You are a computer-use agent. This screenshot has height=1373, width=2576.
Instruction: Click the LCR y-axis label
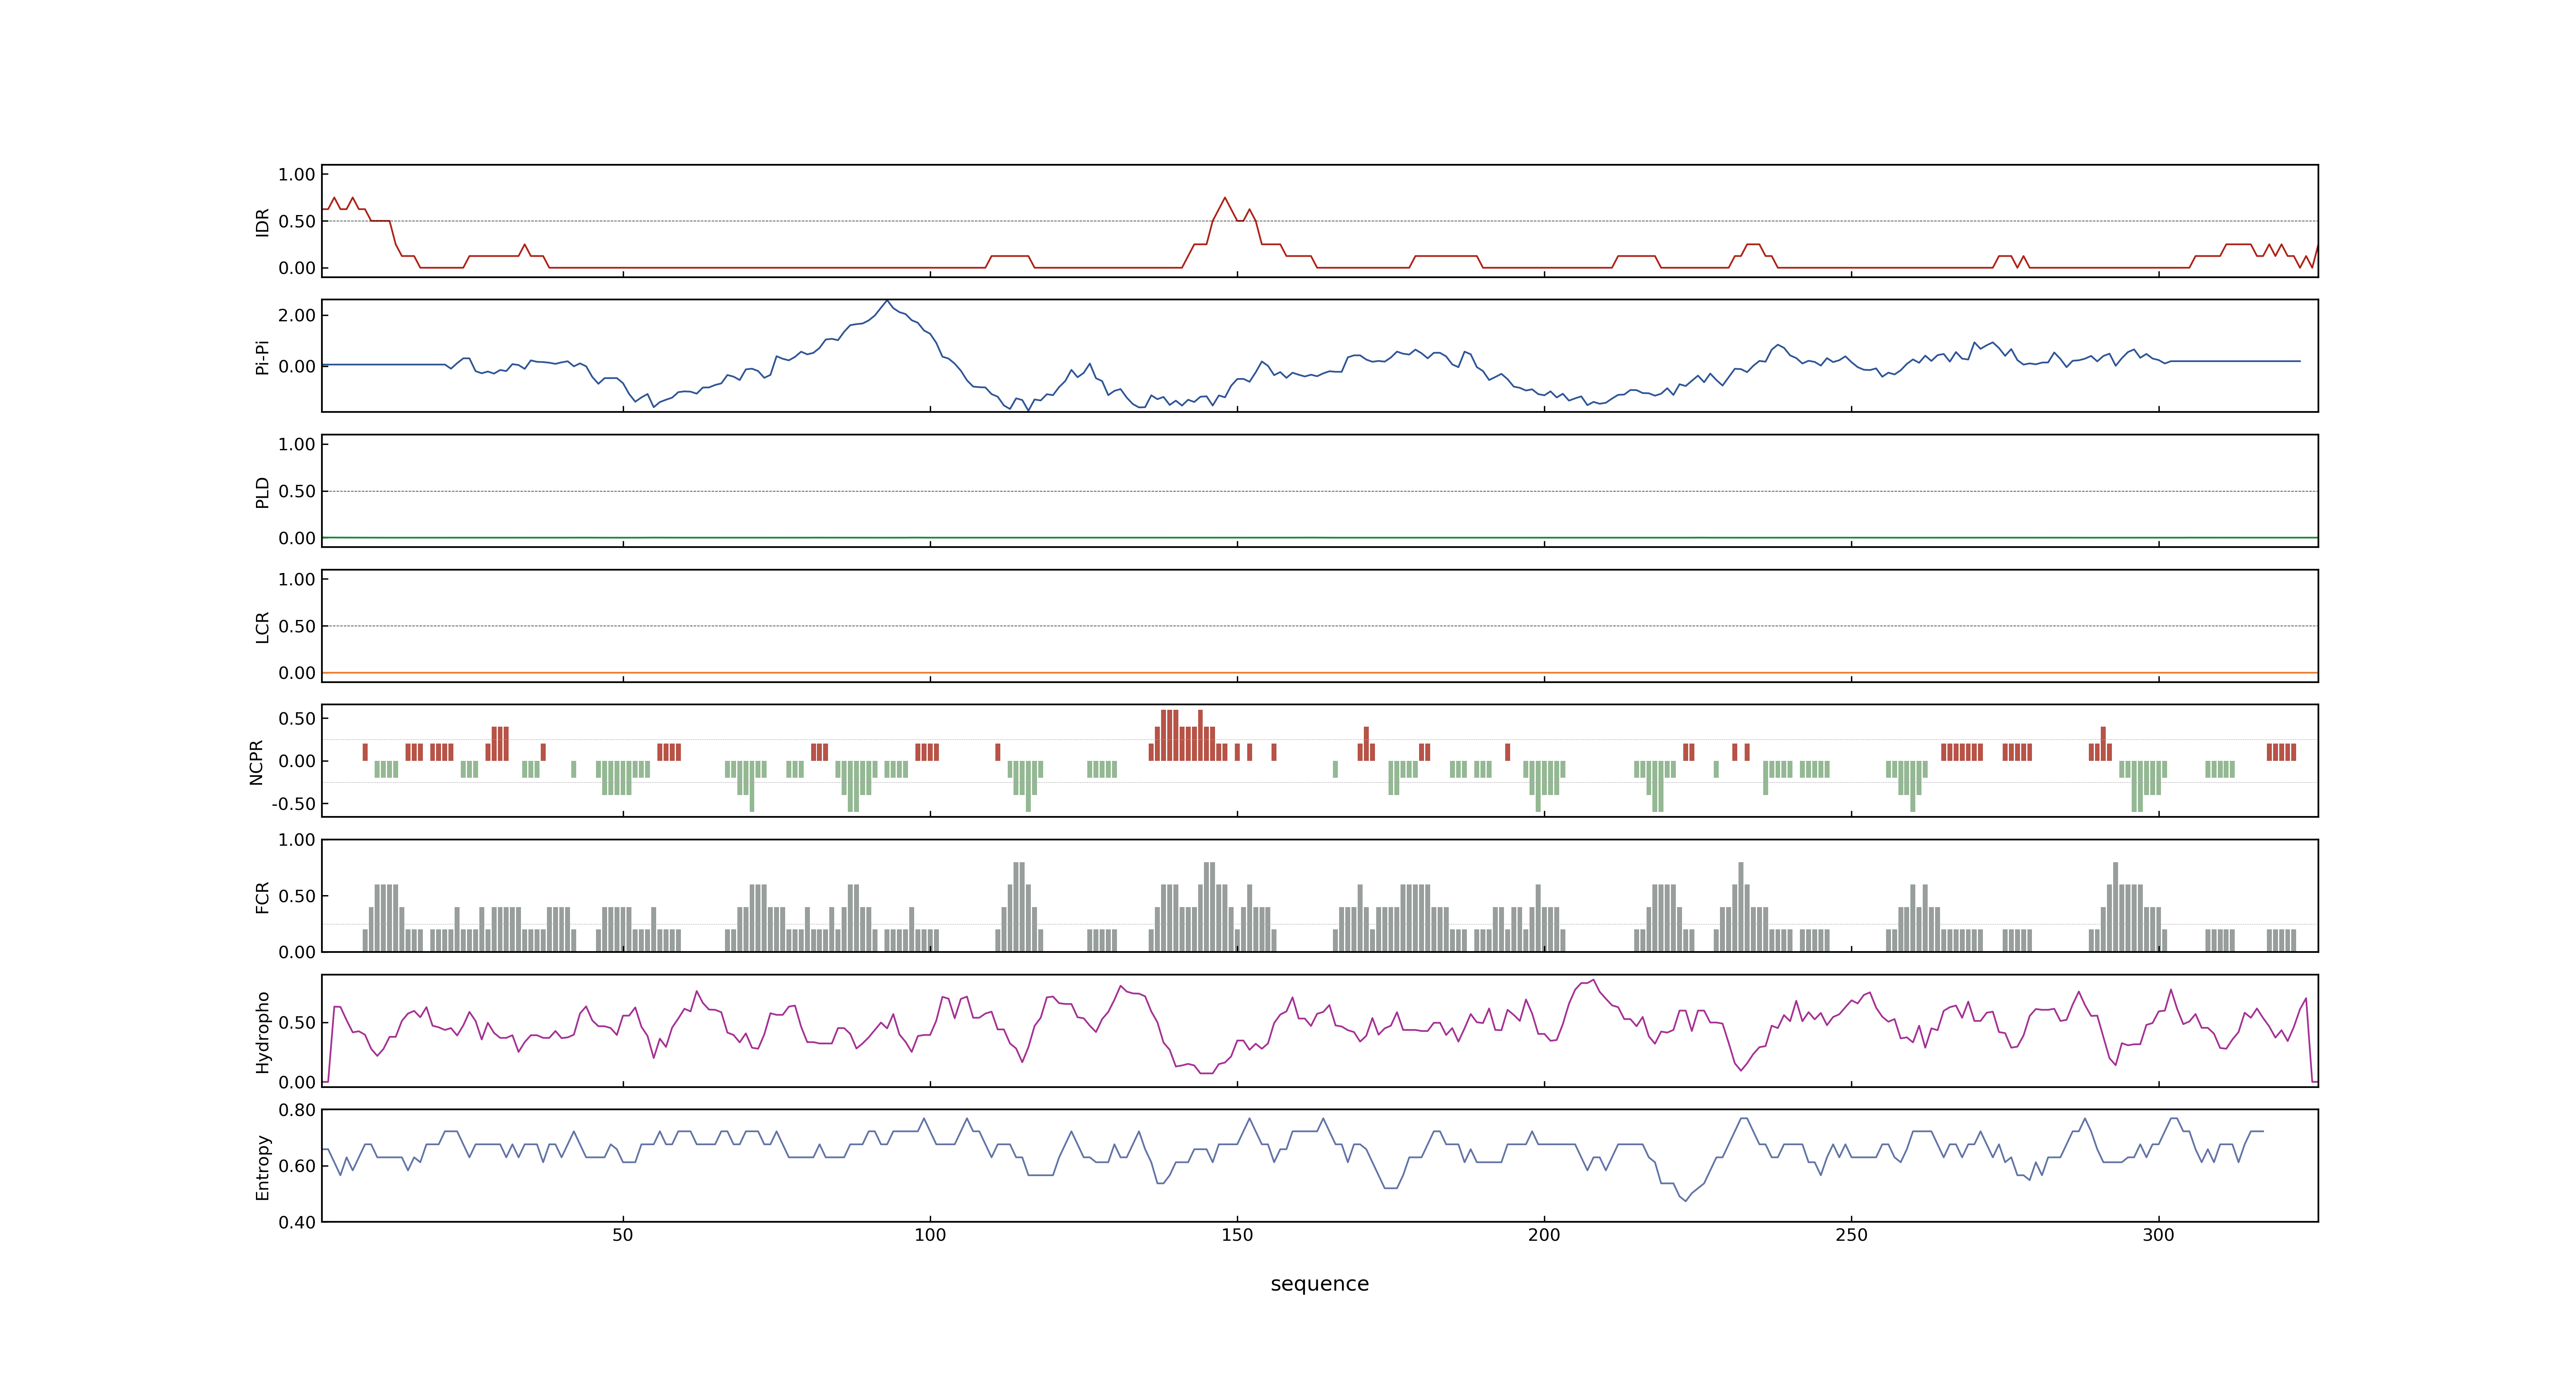tap(263, 627)
